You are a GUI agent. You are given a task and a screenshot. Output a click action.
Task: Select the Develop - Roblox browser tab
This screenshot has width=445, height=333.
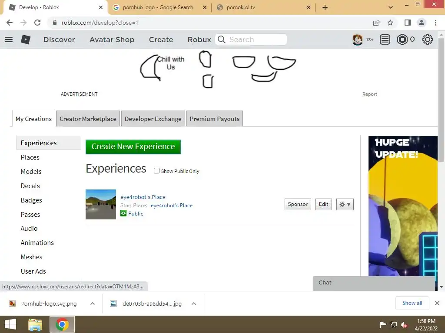tap(55, 7)
